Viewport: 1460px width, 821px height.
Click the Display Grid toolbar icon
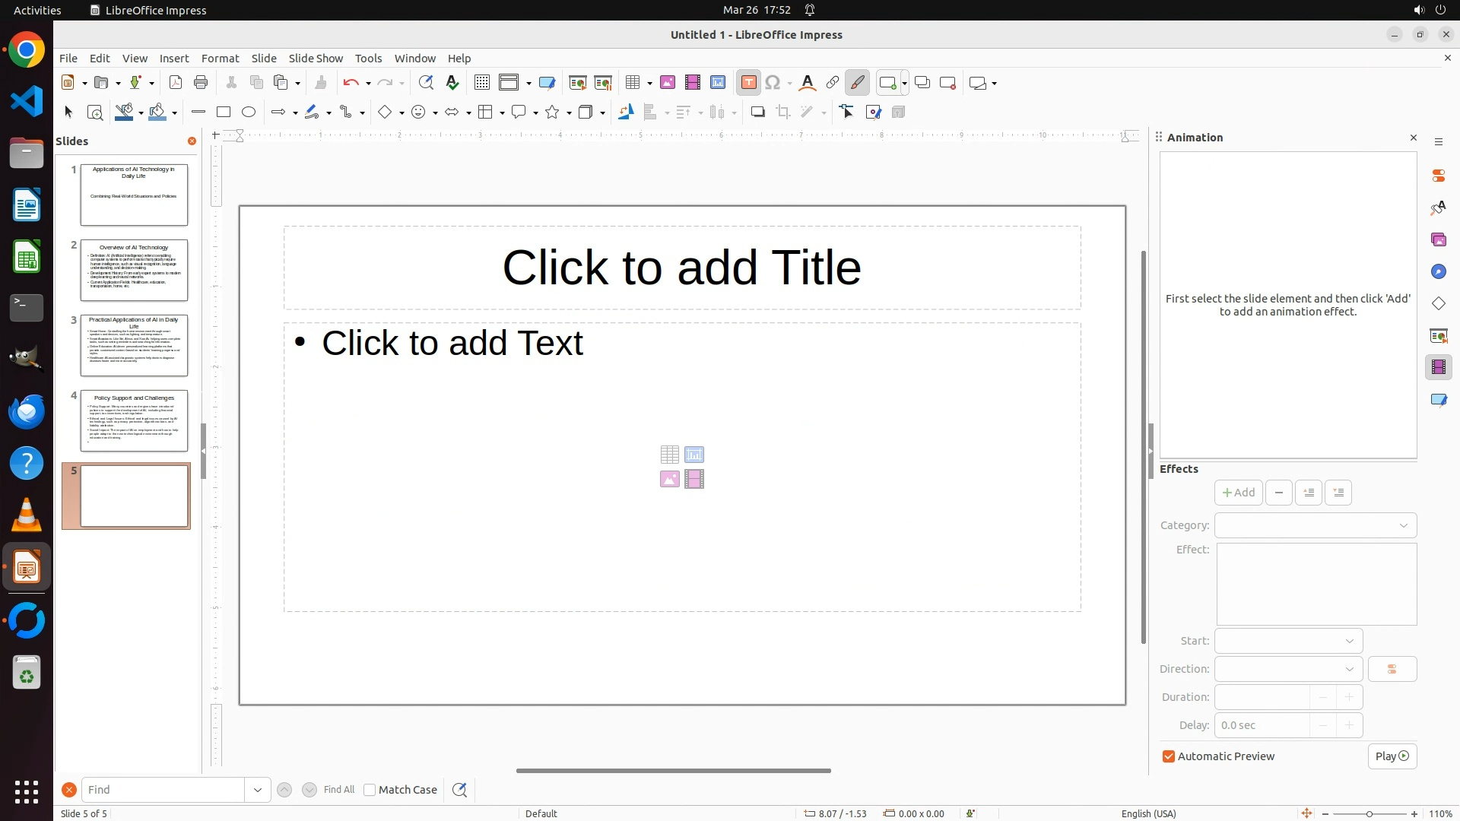tap(481, 83)
